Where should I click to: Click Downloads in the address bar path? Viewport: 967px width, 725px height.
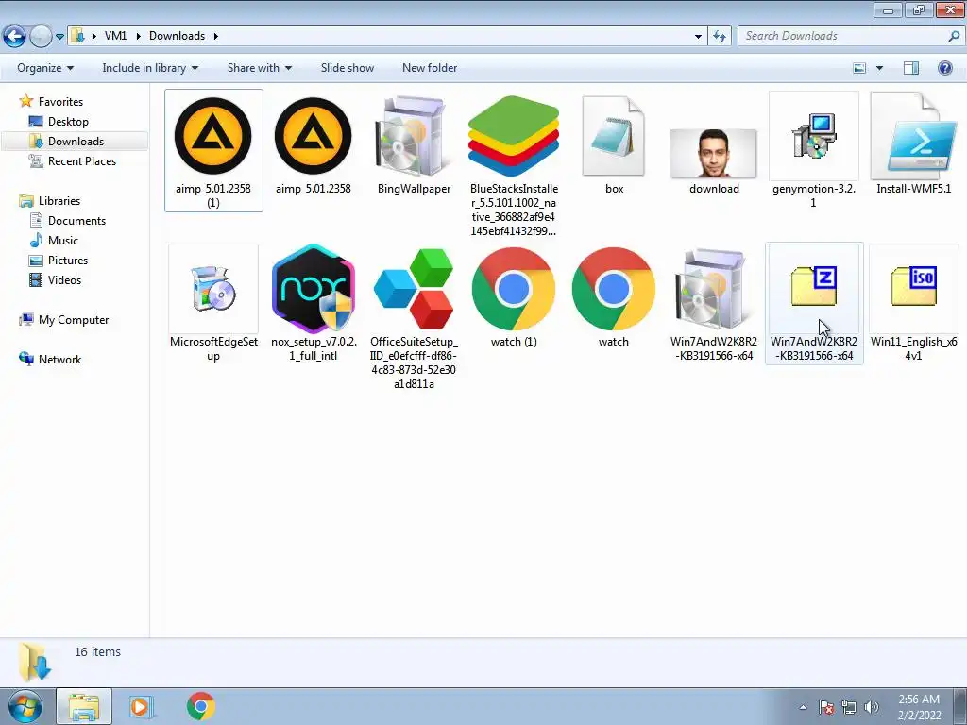point(177,36)
